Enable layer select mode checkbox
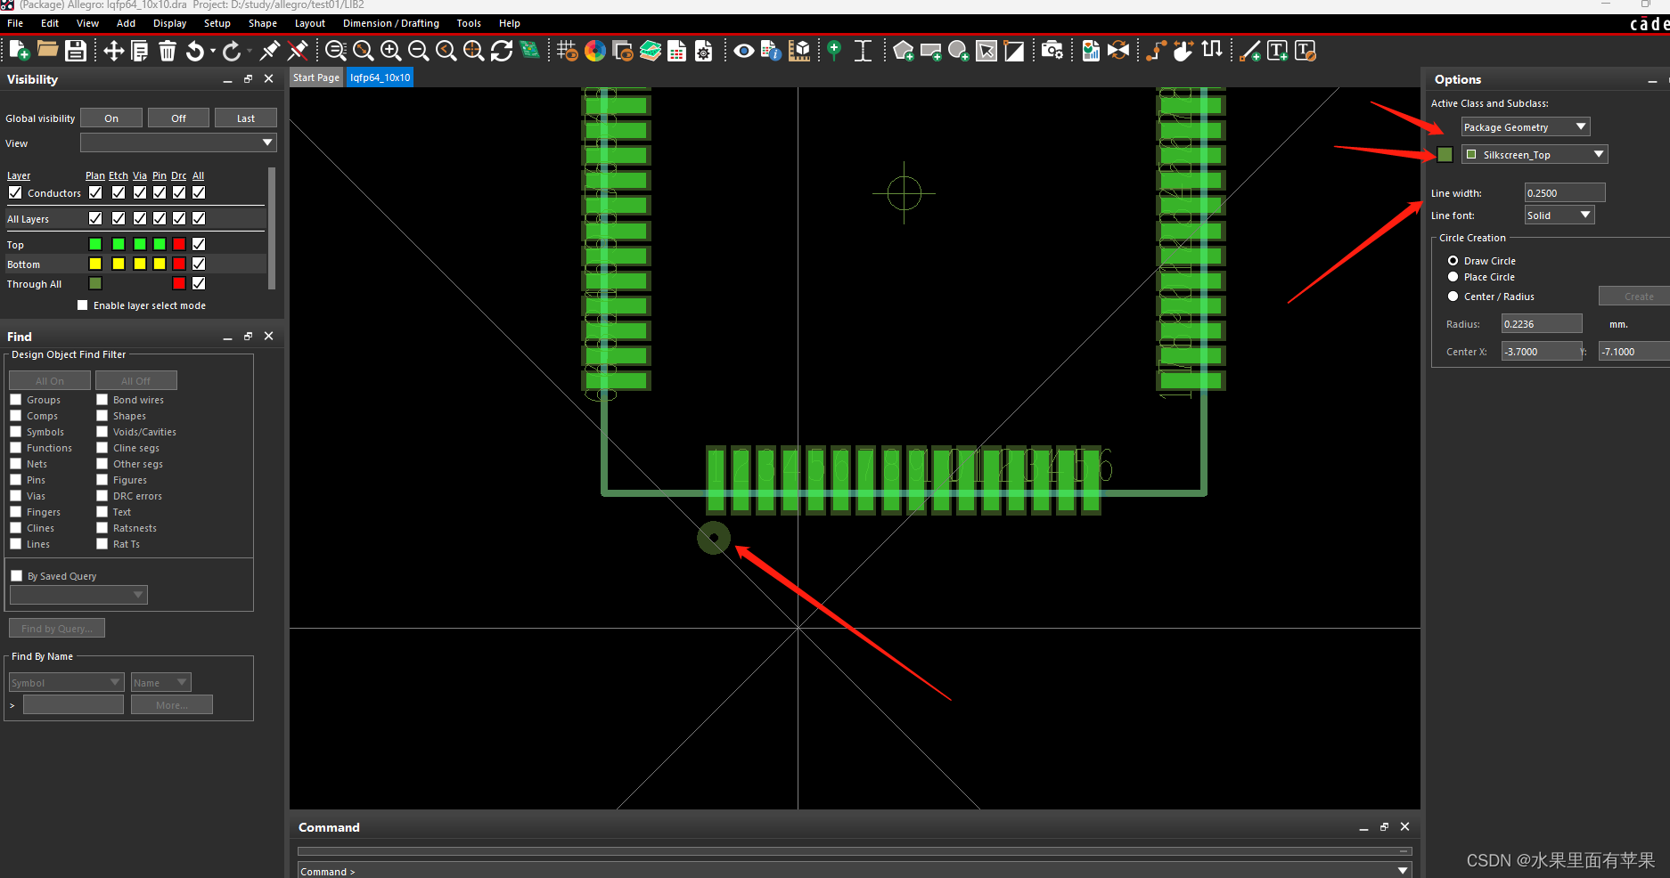The width and height of the screenshot is (1670, 878). click(83, 305)
